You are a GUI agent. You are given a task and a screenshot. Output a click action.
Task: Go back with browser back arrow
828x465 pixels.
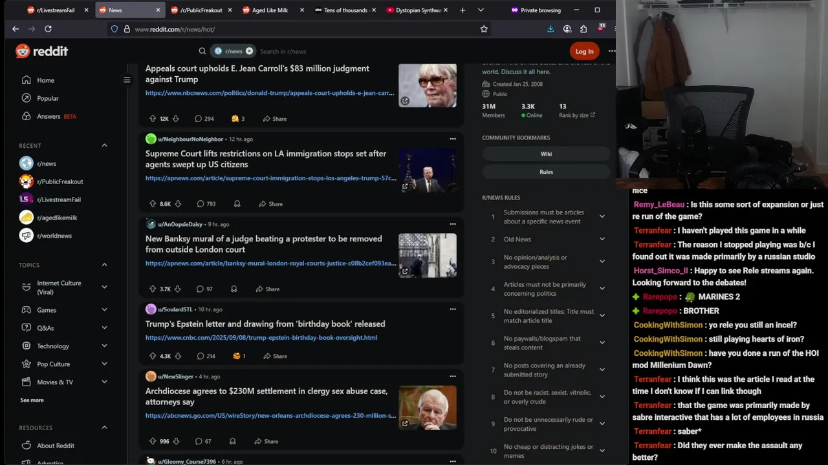tap(16, 29)
